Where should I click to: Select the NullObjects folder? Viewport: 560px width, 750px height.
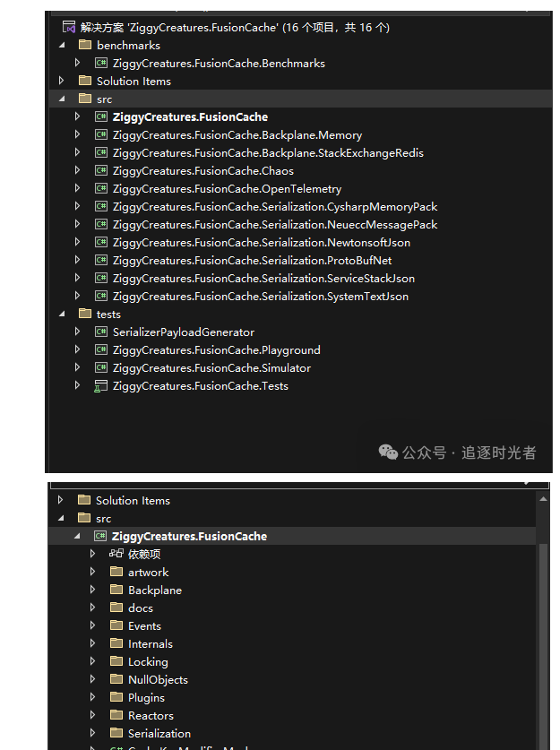158,679
